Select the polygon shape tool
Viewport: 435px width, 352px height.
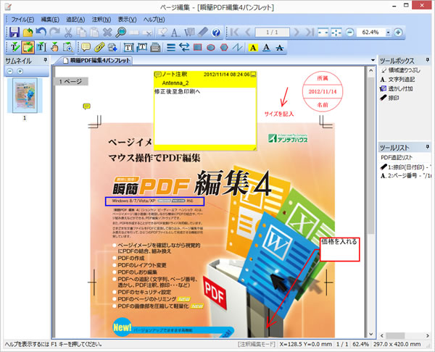224,48
